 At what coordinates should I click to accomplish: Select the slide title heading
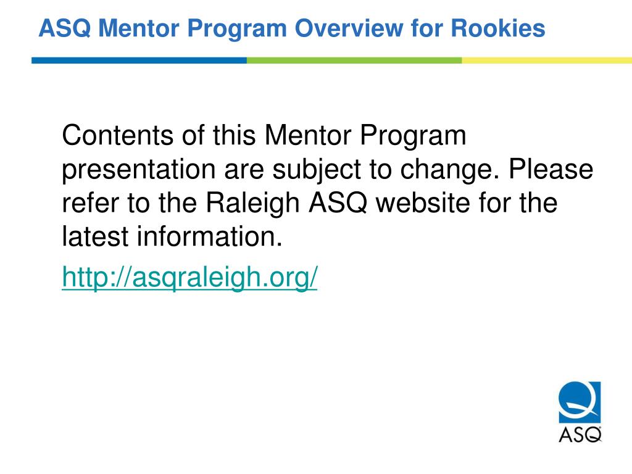pos(292,28)
